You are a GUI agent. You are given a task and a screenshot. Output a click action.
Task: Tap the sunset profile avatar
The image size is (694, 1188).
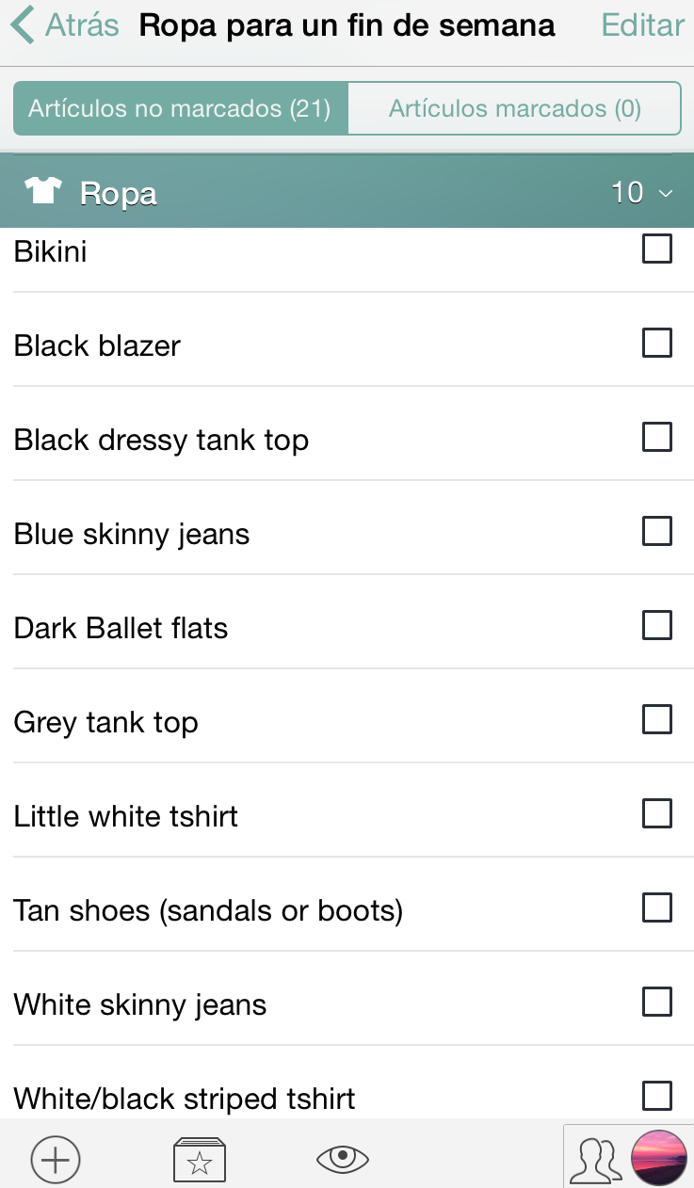coord(658,1158)
